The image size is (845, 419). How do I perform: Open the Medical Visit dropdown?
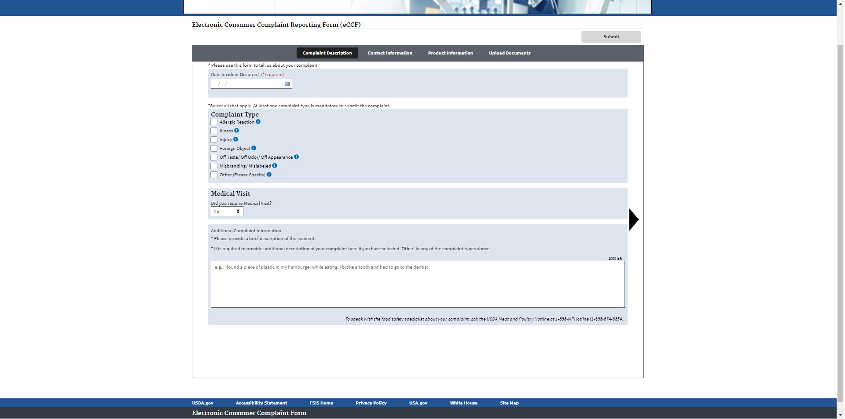(x=227, y=211)
